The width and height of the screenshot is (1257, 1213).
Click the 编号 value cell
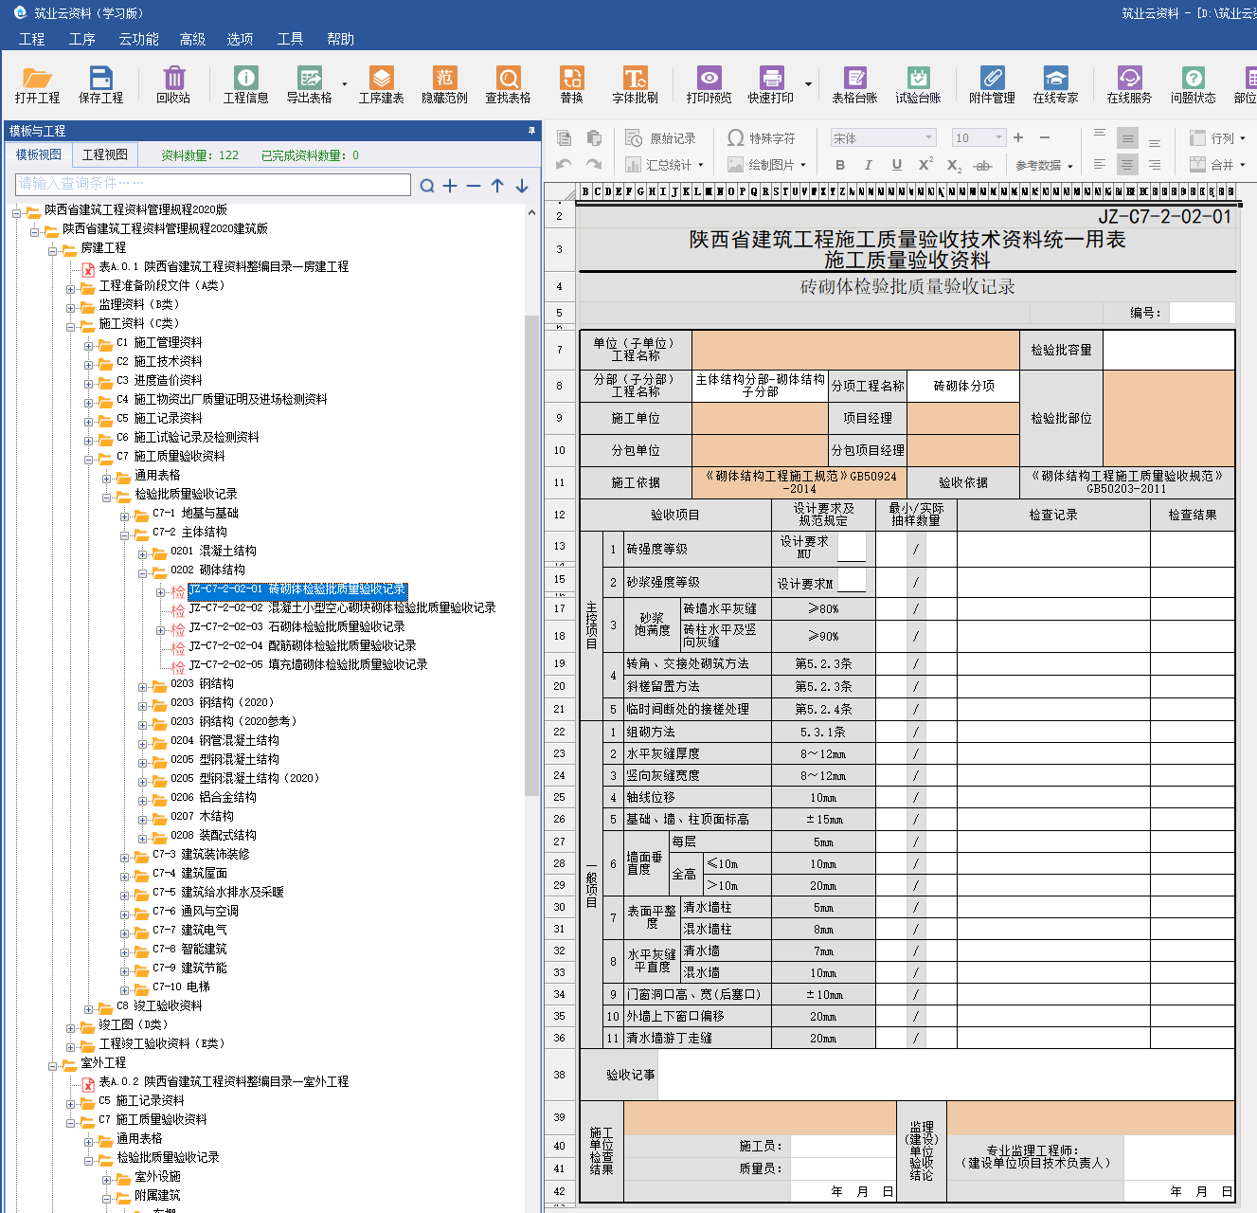point(1202,313)
